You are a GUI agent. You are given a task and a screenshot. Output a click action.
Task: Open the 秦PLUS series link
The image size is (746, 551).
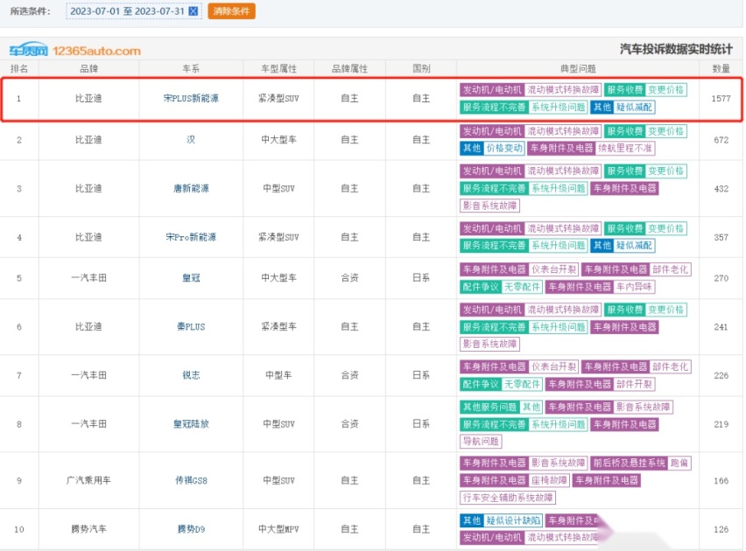pos(191,326)
